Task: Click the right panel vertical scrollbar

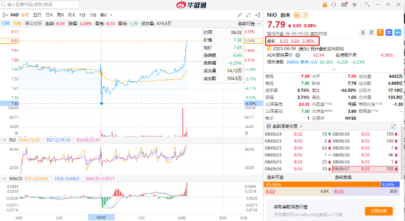Action: click(403, 152)
